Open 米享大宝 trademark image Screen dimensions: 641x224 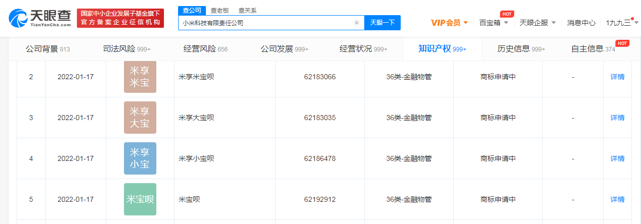point(140,118)
